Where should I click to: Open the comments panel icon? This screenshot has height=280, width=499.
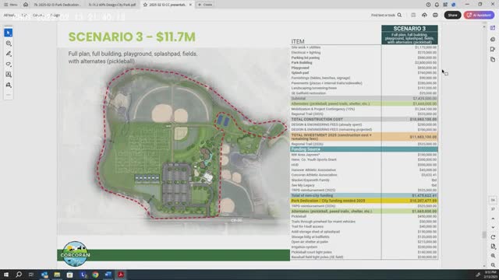(x=493, y=40)
